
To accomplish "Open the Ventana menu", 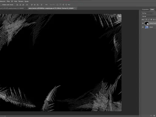I will [x=21, y=1].
